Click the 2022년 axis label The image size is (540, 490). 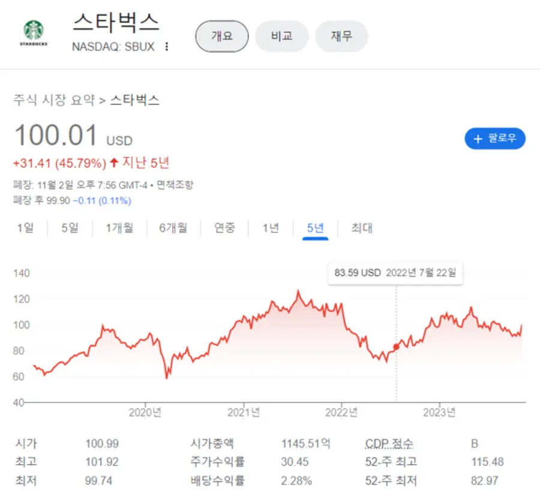tap(341, 413)
